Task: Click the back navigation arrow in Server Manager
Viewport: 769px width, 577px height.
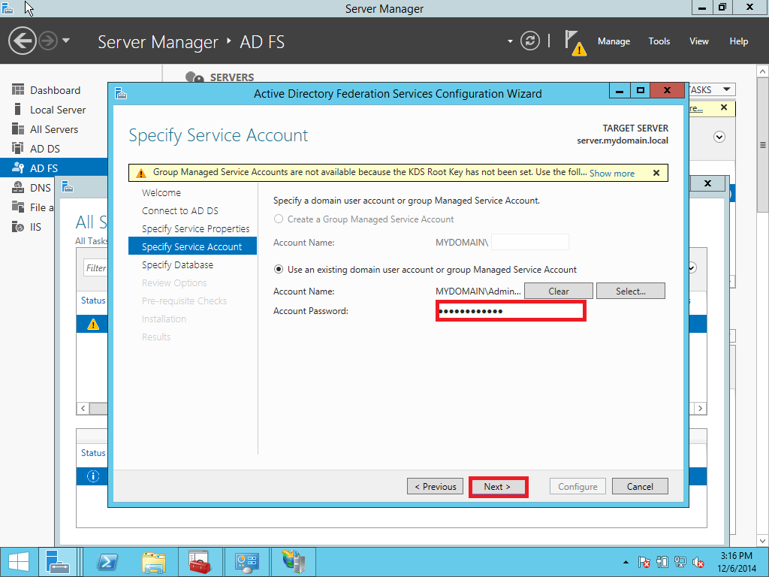Action: (22, 41)
